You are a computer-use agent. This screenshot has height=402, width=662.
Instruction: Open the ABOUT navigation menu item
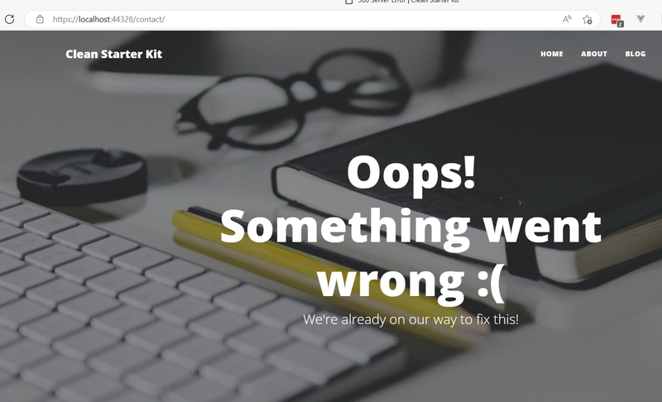tap(594, 54)
